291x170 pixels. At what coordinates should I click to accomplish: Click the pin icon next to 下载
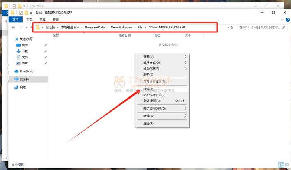coord(46,51)
